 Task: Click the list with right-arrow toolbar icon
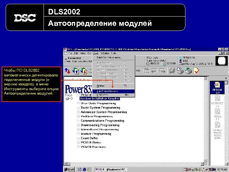click(163, 71)
